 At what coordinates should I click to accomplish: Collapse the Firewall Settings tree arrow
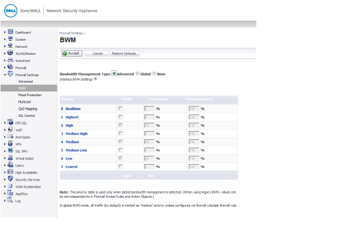pos(5,74)
